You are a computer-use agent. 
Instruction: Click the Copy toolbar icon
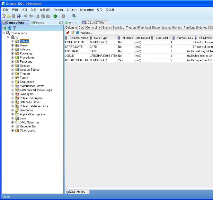coord(43,16)
